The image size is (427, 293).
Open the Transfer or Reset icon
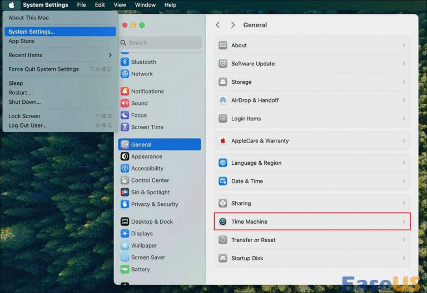click(x=223, y=240)
